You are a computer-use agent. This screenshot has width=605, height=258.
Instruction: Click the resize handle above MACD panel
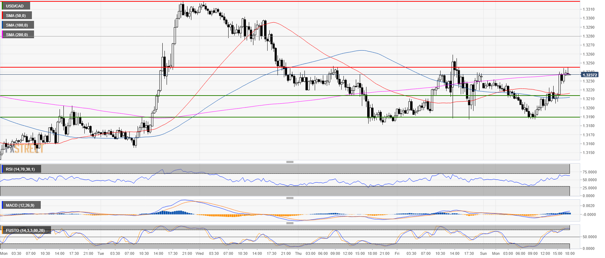(x=290, y=198)
